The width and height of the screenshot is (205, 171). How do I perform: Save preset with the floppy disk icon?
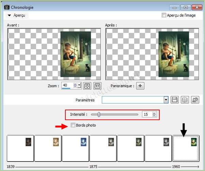pyautogui.click(x=175, y=100)
